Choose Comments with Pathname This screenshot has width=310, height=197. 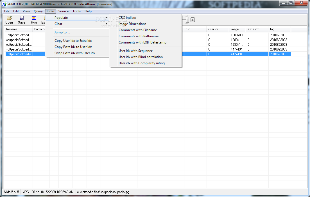pos(145,36)
